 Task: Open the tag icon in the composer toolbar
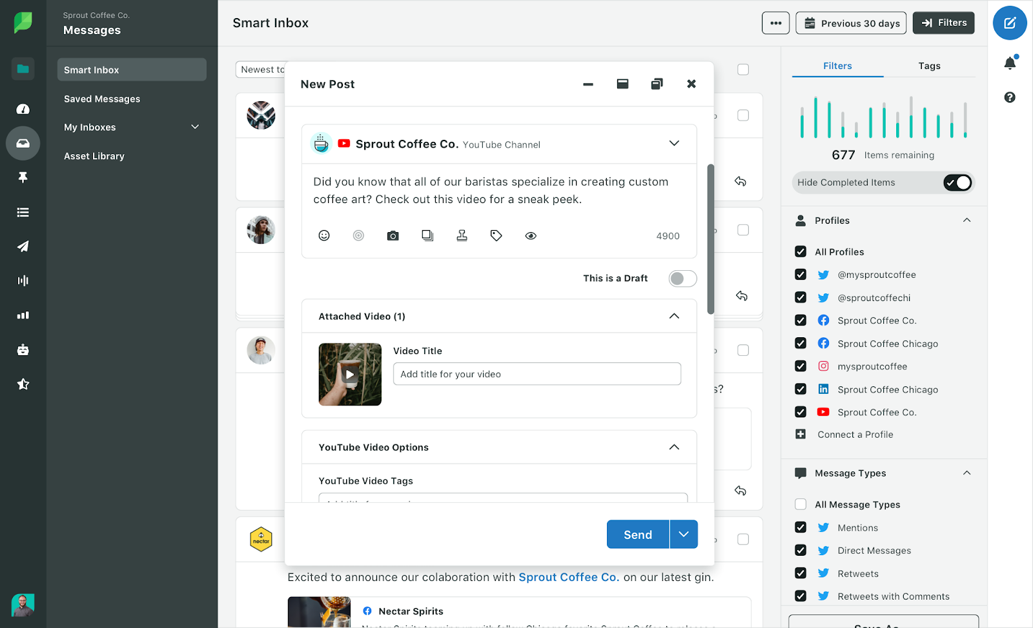click(x=496, y=235)
